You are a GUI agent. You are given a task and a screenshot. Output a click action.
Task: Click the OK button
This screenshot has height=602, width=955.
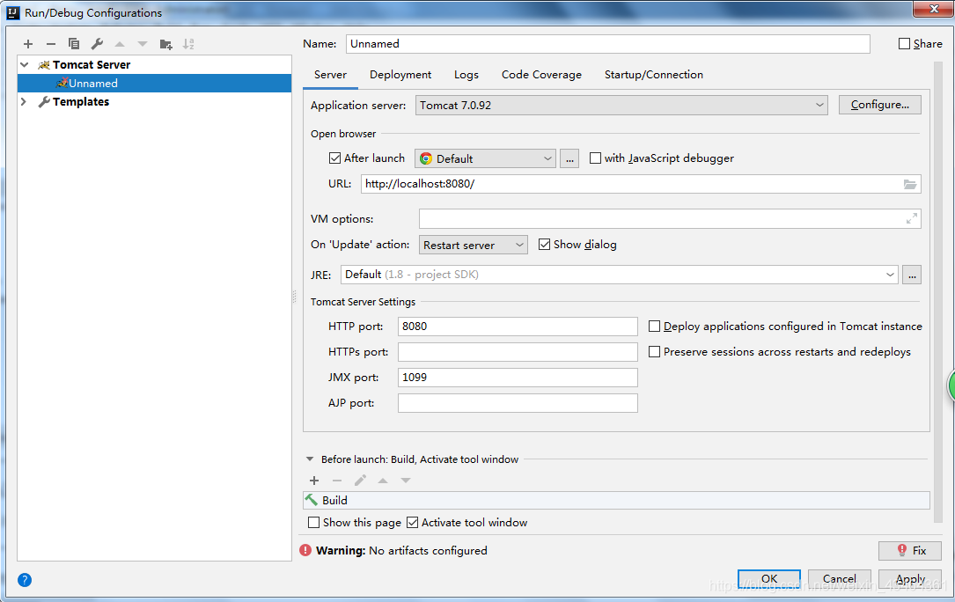pyautogui.click(x=768, y=579)
